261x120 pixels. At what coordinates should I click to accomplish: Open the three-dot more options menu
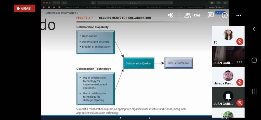pos(239,16)
